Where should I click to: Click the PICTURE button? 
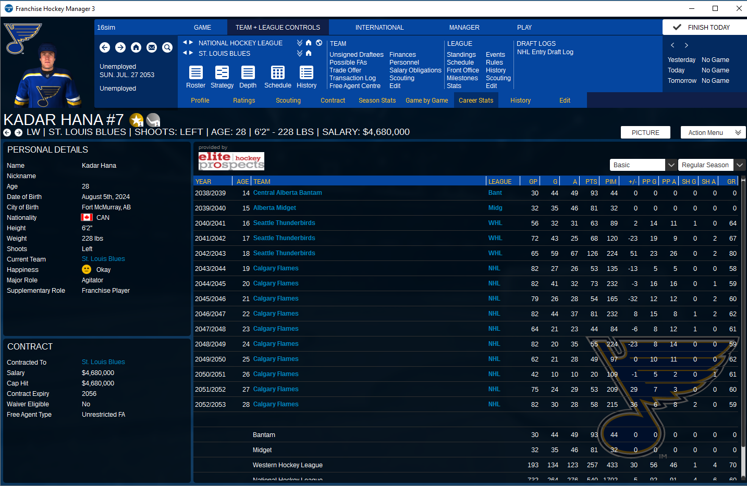coord(645,132)
